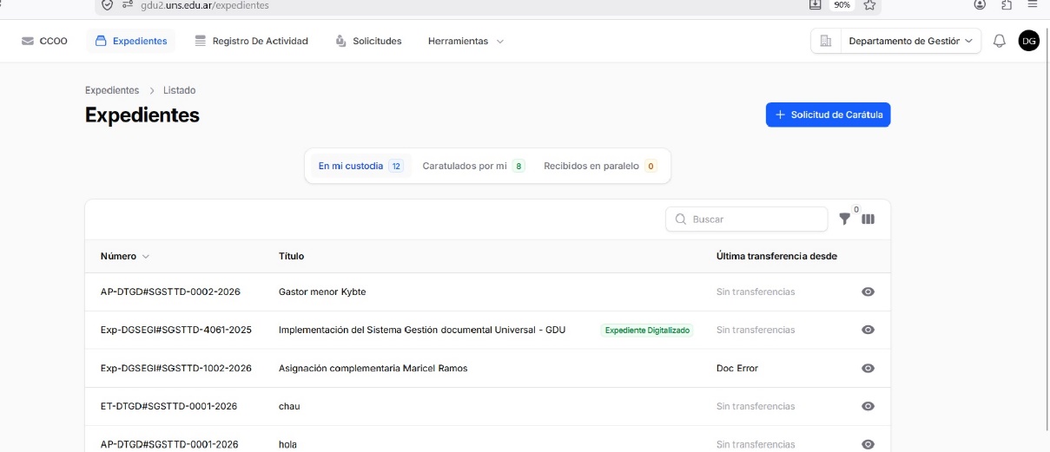Open the browser account profile icon
The width and height of the screenshot is (1050, 452).
(x=981, y=5)
